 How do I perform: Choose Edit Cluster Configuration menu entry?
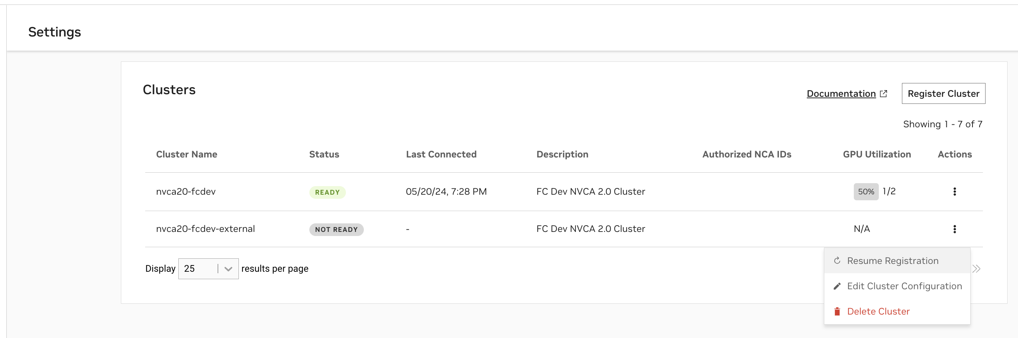(x=904, y=286)
